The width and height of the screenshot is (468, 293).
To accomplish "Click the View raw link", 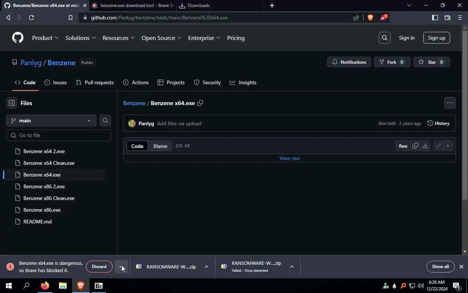I will (290, 158).
